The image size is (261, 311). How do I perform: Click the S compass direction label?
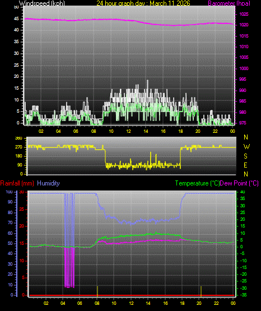[245, 156]
